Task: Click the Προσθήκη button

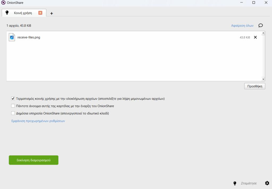Action: tap(254, 86)
